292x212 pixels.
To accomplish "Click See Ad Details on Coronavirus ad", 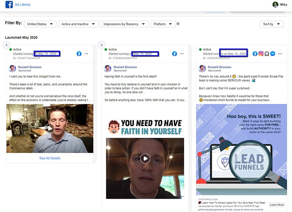I will tap(50, 158).
